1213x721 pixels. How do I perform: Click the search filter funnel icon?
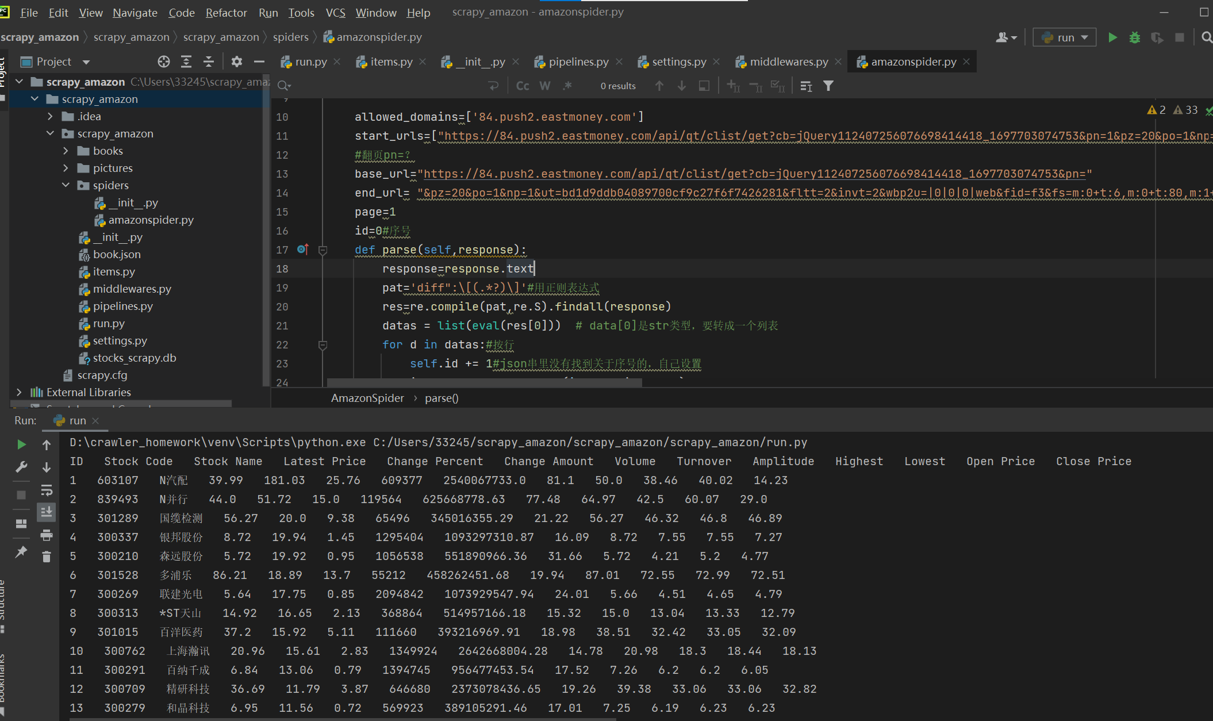828,86
